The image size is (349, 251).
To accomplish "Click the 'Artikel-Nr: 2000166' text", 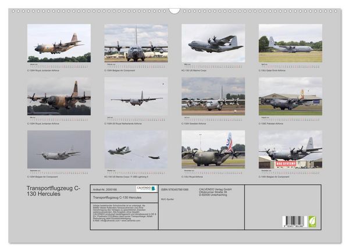I will point(105,189).
